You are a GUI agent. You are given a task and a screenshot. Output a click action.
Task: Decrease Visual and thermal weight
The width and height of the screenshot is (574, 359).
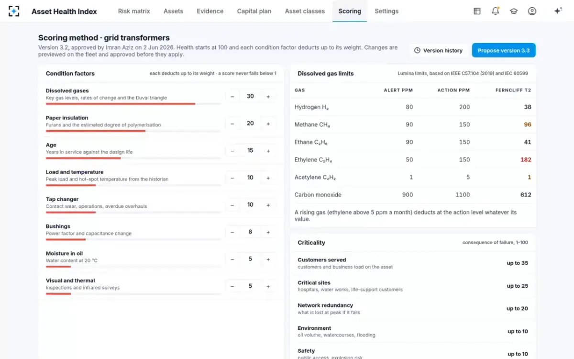[x=232, y=286]
